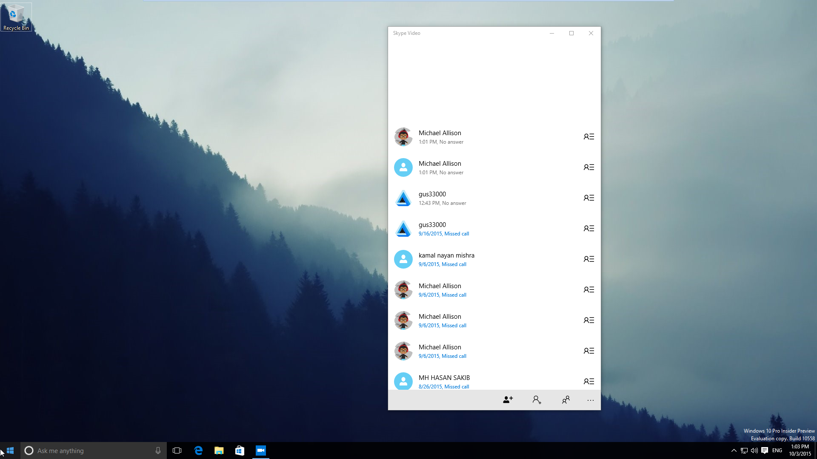Viewport: 817px width, 459px height.
Task: Open File Explorer from the taskbar
Action: (x=219, y=450)
